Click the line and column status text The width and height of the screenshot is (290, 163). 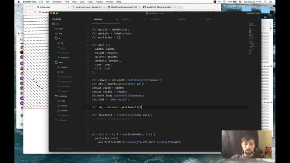[x=64, y=149]
